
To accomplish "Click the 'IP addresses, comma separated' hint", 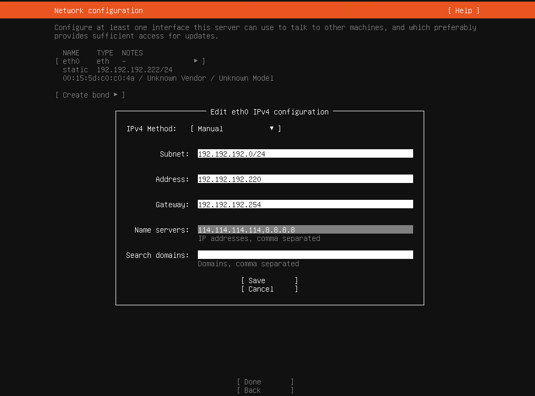I will pyautogui.click(x=259, y=238).
